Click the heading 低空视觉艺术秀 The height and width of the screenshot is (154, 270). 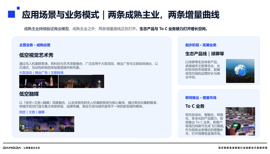coord(36,55)
